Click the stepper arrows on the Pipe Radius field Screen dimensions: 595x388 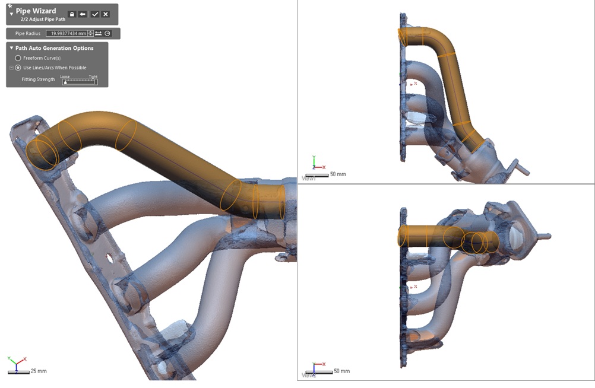tap(90, 33)
